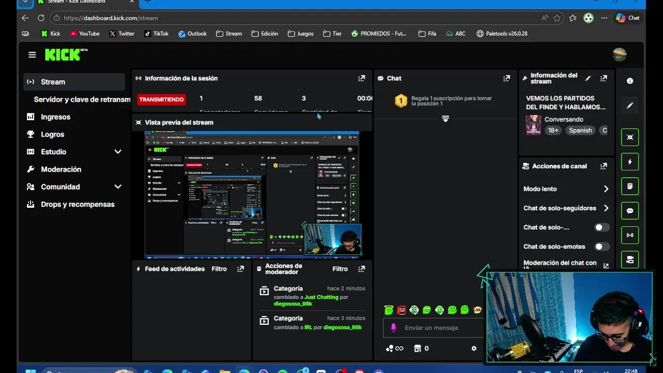
Task: Open Filtro in Feed de actividades
Action: click(219, 269)
